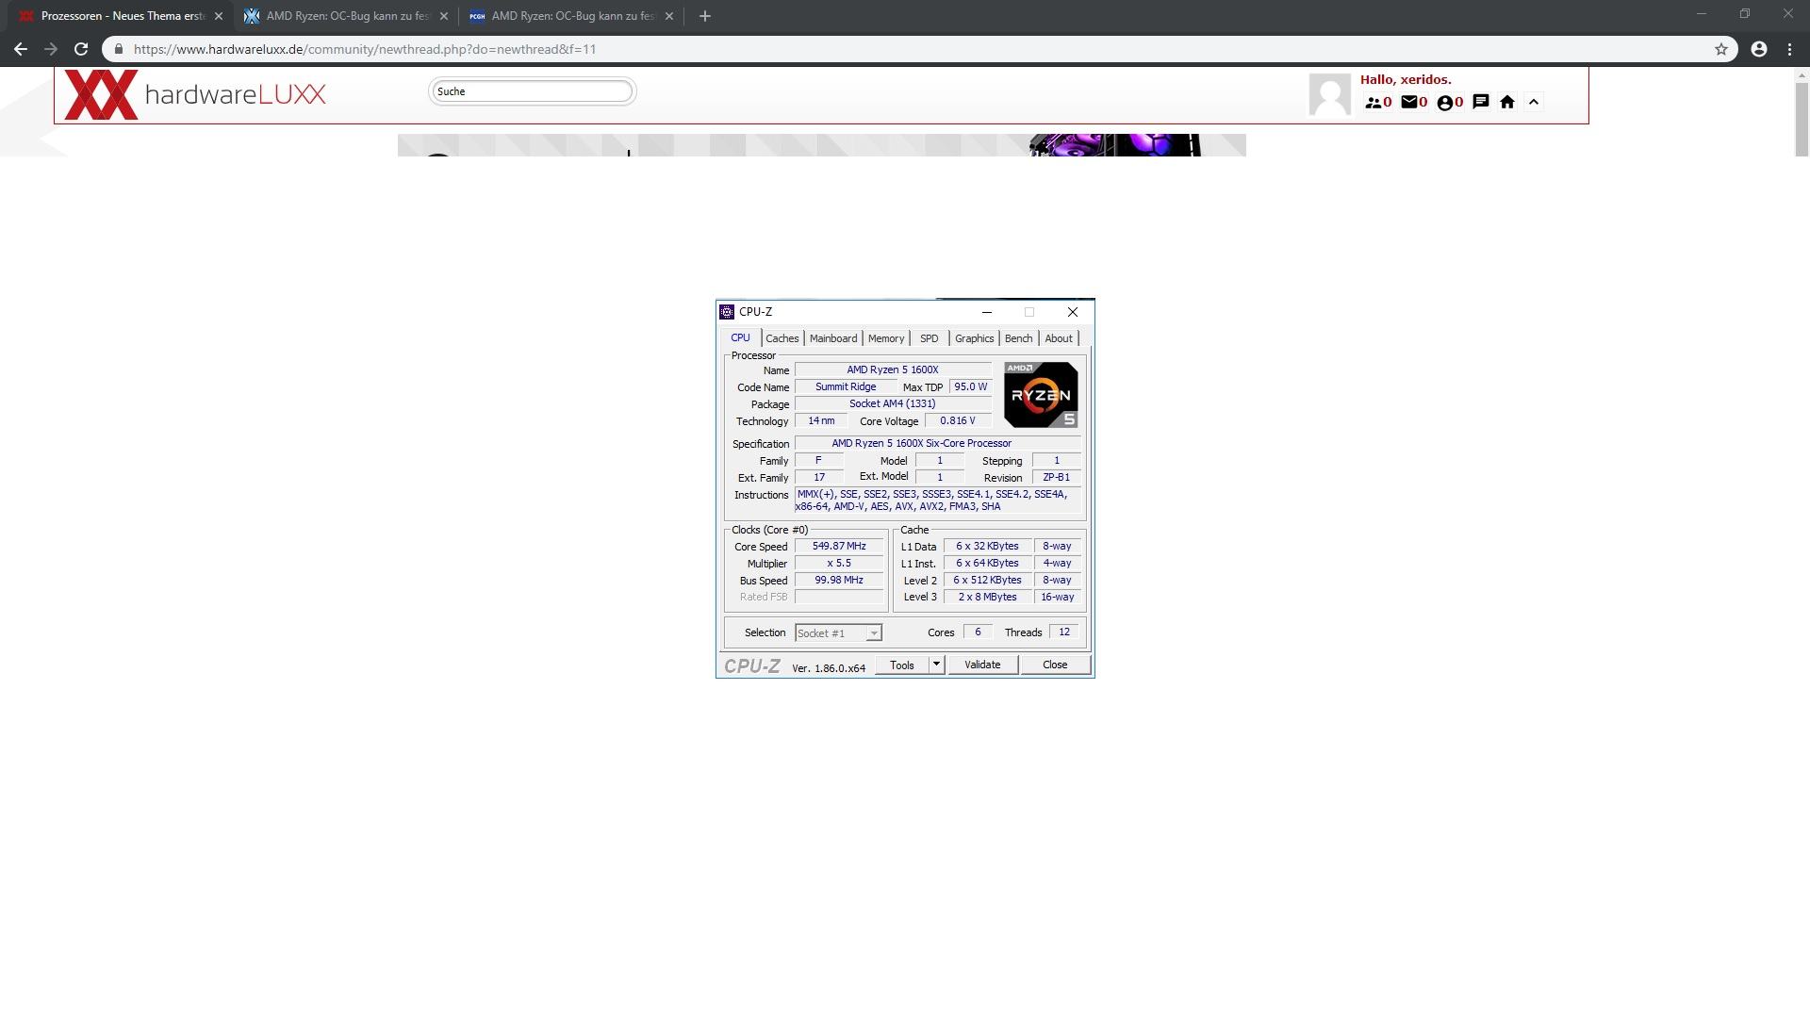Switch to the Bench tab
The height and width of the screenshot is (1018, 1810).
1019,338
